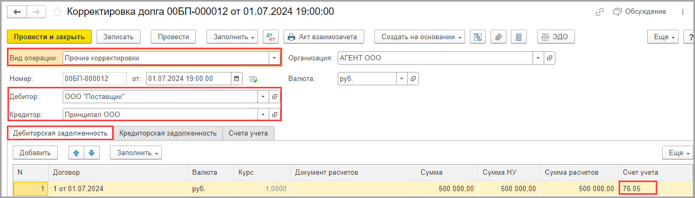Screen dimensions: 695x198
Task: Switch to Дебиторская задолженность tab
Action: (60, 133)
